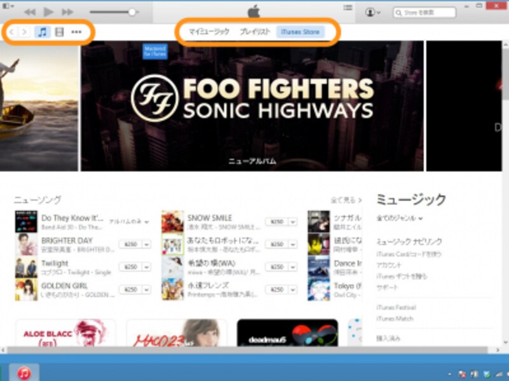Click the GOLDEN GIRL album artwork

pyautogui.click(x=26, y=290)
